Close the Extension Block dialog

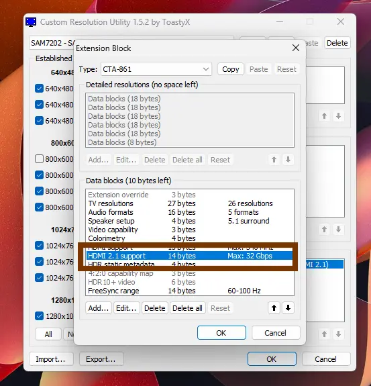click(x=296, y=48)
